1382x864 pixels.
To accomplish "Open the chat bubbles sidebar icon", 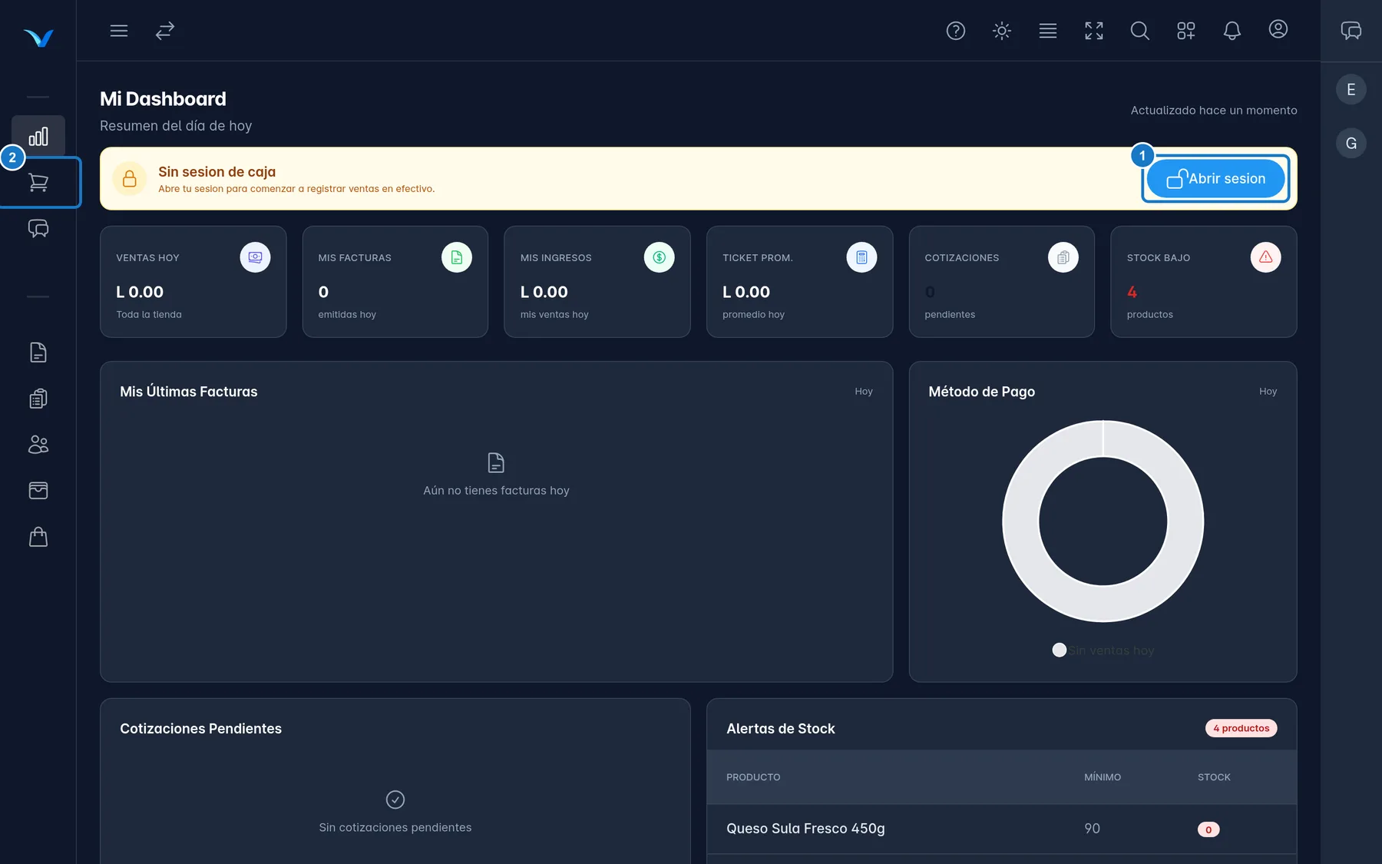I will (x=38, y=229).
